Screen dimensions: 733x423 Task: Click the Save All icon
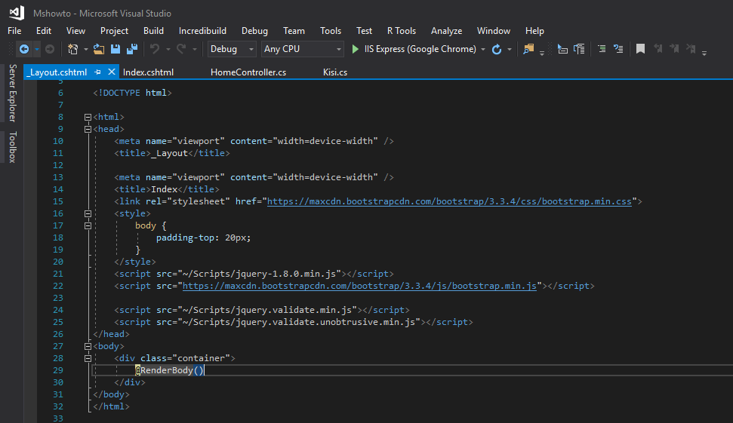[x=132, y=49]
